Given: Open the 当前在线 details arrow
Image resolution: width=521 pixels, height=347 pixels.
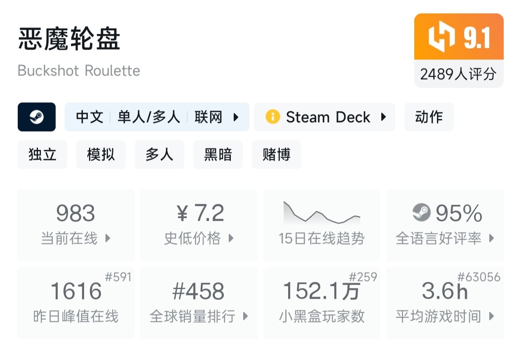Looking at the screenshot, I should click(108, 238).
